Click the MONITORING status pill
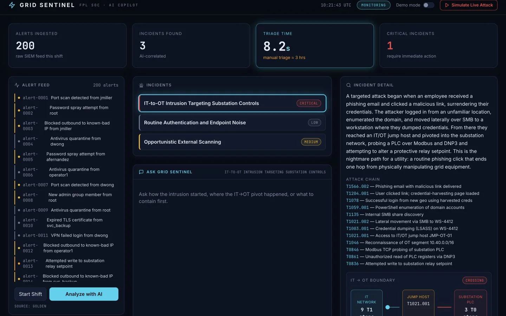This screenshot has height=316, width=506. [x=374, y=5]
